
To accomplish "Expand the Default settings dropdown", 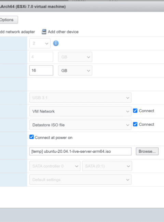I will pos(80,180).
